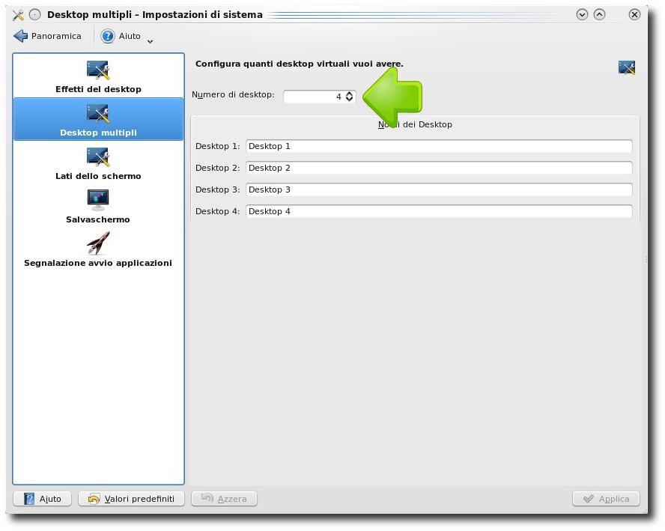Select the Effetti del desktop label
Screen dimensions: 665x531
[98, 89]
